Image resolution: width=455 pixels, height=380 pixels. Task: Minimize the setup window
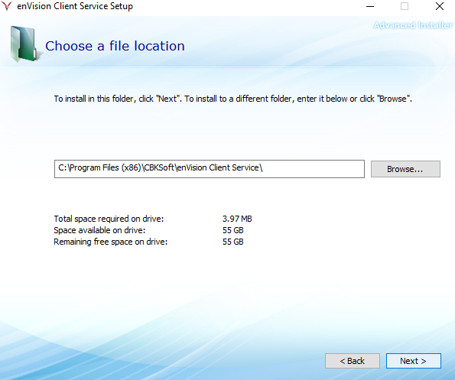pos(370,6)
